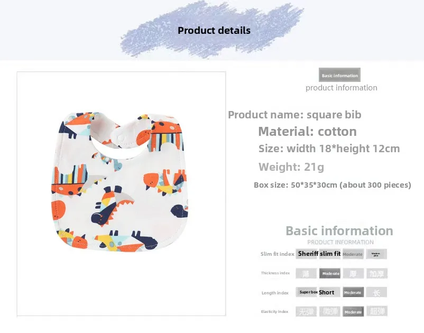Choose highlighted Moderate in Thickness index
Screen dimensions: 424x333
330,273
